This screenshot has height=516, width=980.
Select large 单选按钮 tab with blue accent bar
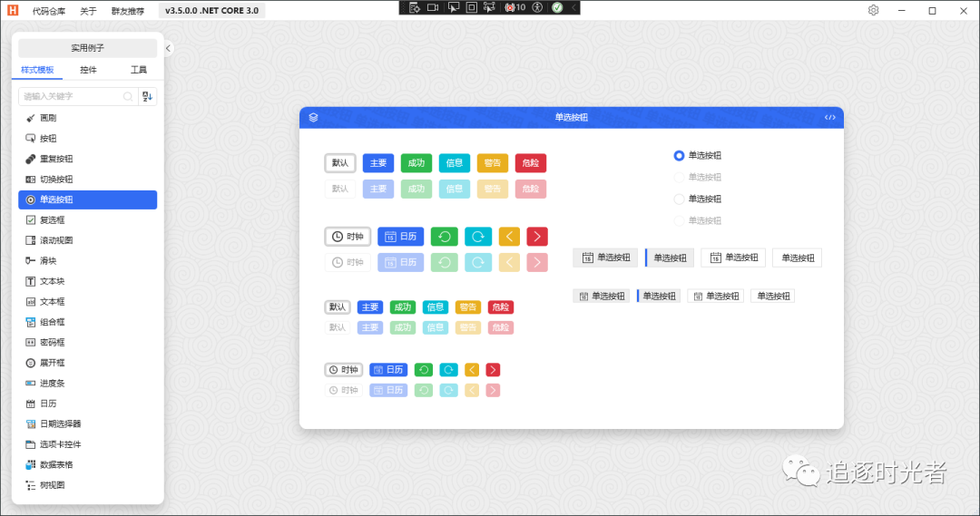(670, 258)
